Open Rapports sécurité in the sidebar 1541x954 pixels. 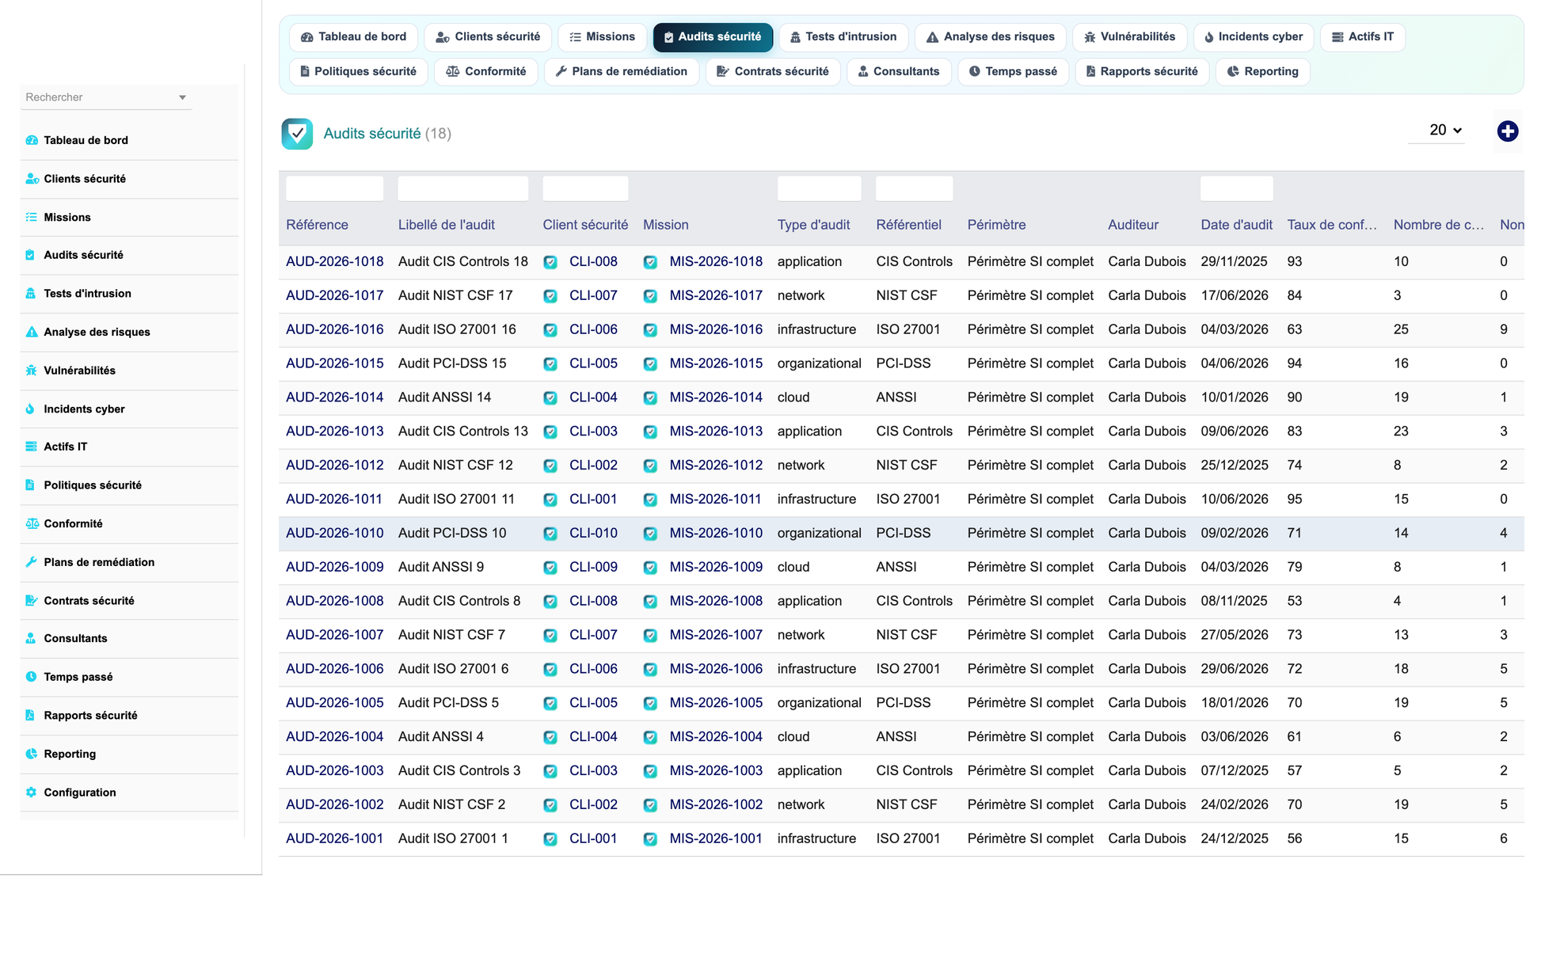point(129,716)
